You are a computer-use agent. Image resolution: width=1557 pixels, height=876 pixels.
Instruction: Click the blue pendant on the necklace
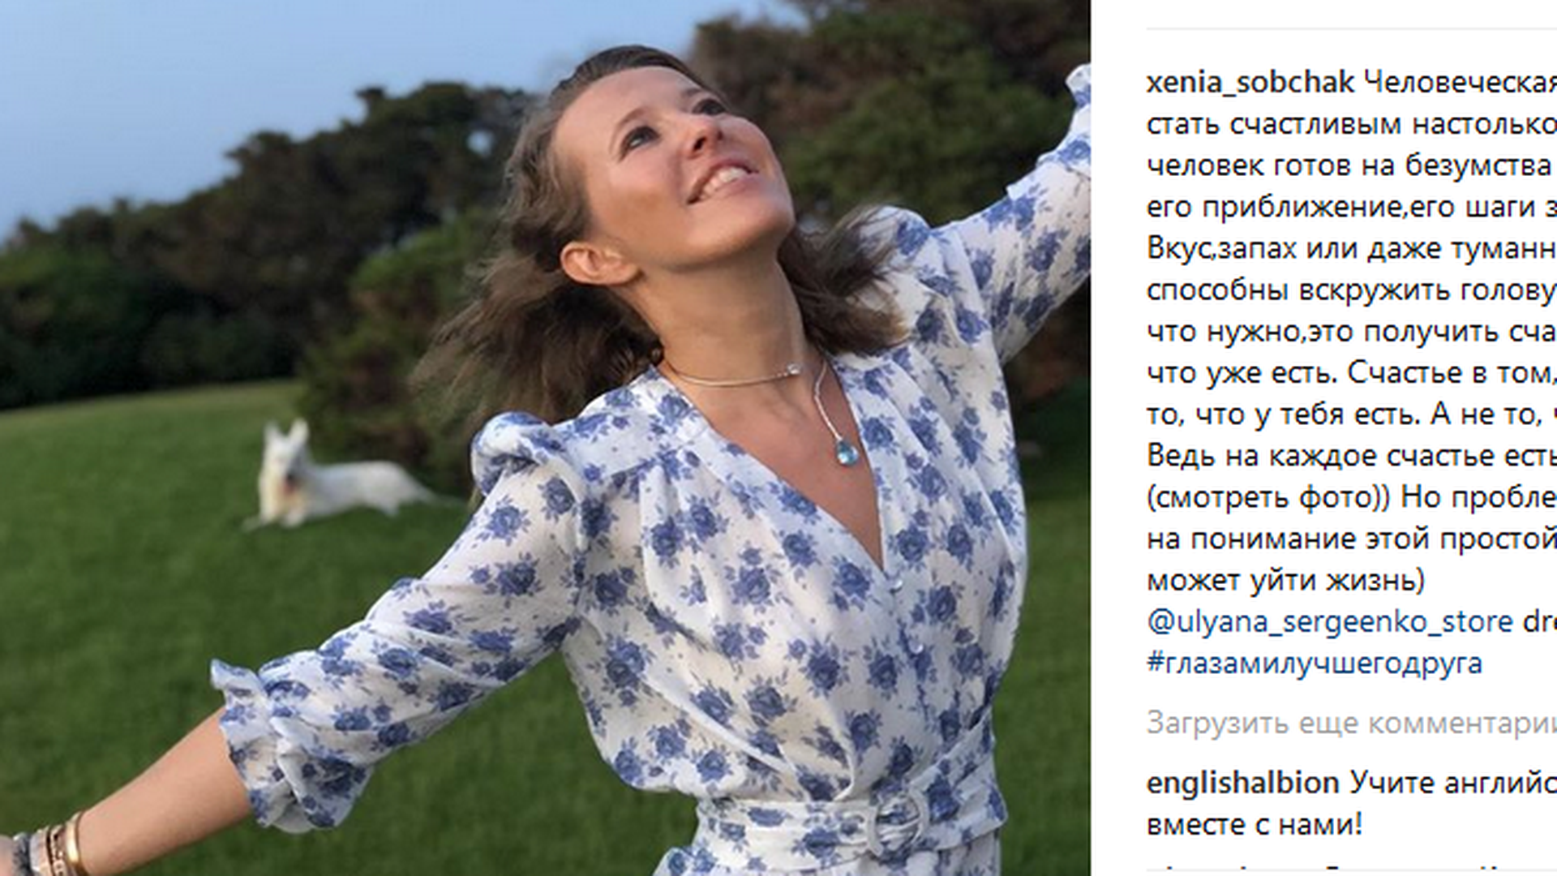pyautogui.click(x=847, y=449)
